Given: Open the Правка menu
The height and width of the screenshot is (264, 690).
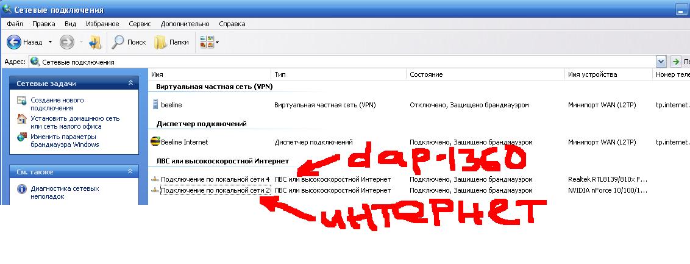Looking at the screenshot, I should tap(43, 24).
